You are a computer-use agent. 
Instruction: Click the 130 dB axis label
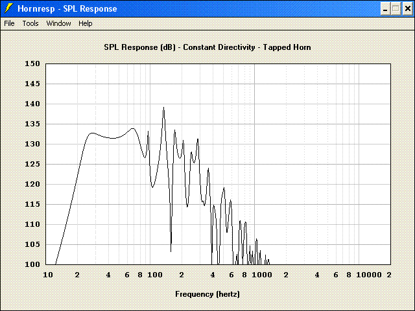32,144
